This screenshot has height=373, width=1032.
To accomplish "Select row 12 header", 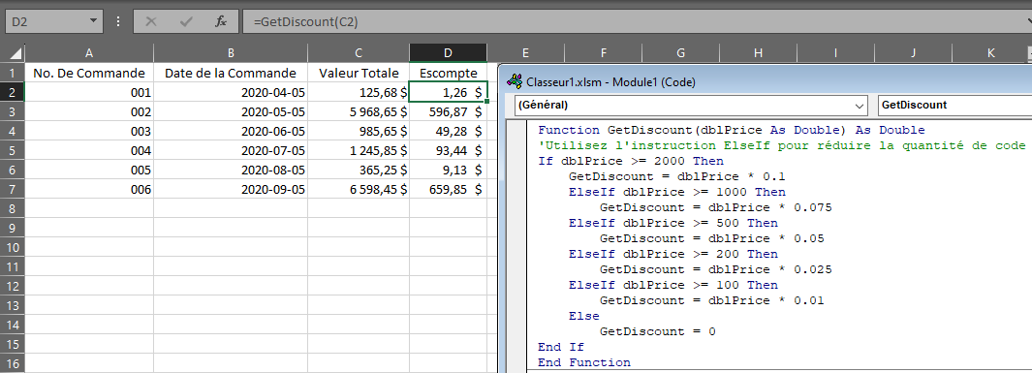I will 13,286.
